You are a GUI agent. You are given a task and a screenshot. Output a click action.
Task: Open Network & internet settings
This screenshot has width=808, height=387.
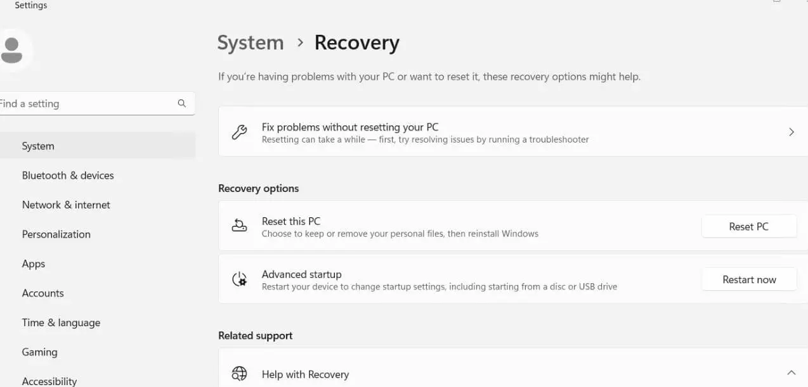(66, 205)
